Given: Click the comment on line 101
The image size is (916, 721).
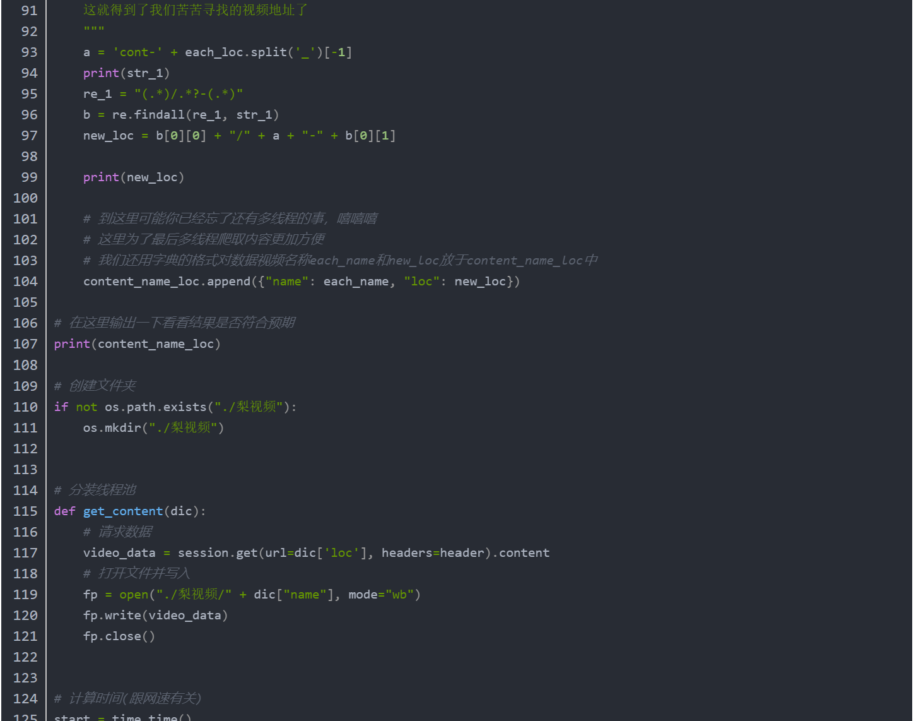Looking at the screenshot, I should coord(230,219).
